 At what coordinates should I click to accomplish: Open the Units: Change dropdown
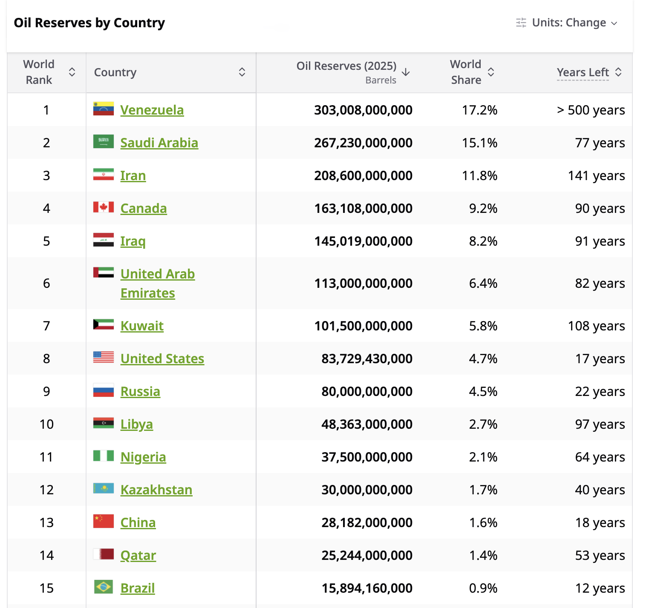[x=567, y=23]
